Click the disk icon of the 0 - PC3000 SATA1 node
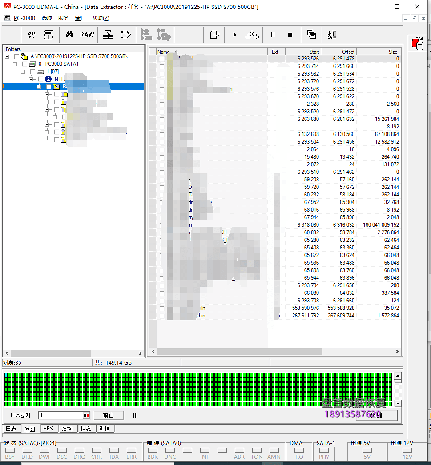This screenshot has width=431, height=465. (32, 64)
